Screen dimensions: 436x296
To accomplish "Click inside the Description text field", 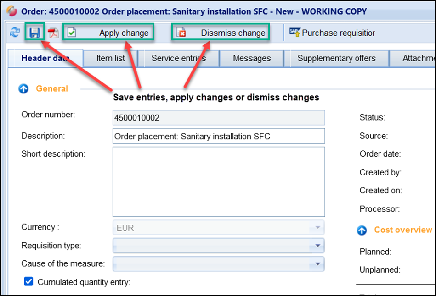I will [x=218, y=136].
